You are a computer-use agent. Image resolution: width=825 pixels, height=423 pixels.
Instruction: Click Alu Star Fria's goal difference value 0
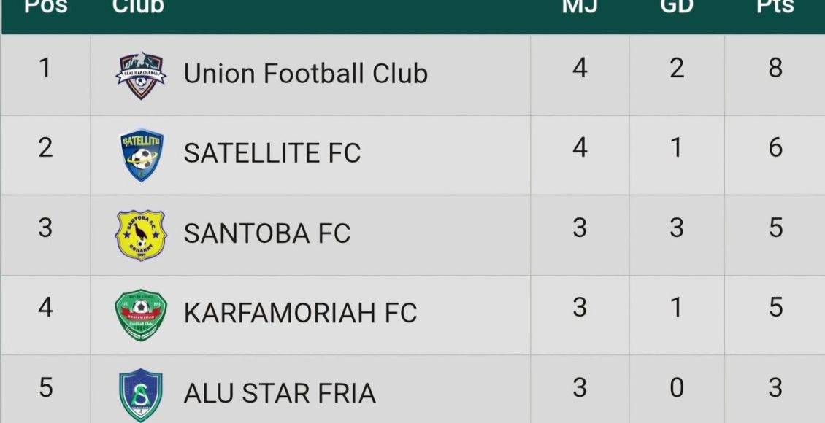click(677, 388)
